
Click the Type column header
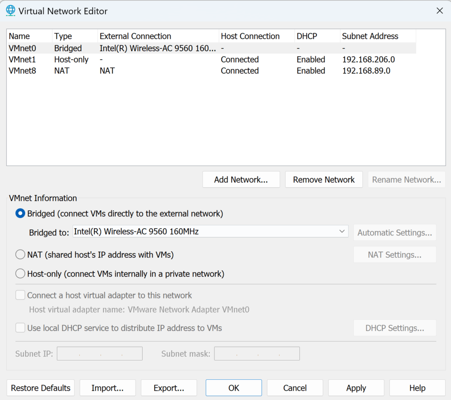pos(75,36)
